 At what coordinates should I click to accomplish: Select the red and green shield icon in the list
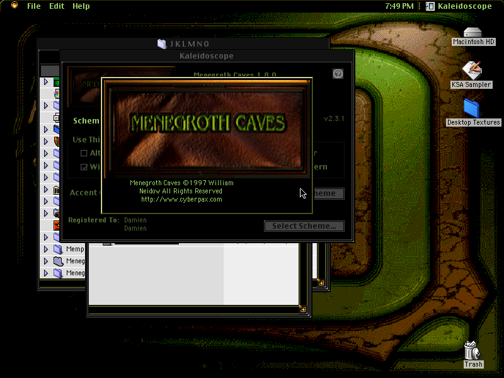coord(57,141)
